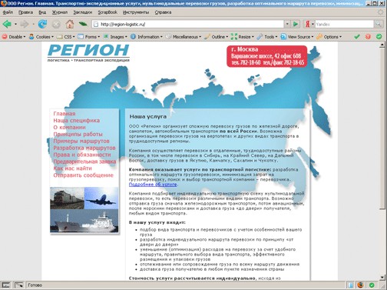Click the Firefox-like icon in the status bar
The image size is (387, 290).
[x=361, y=285]
